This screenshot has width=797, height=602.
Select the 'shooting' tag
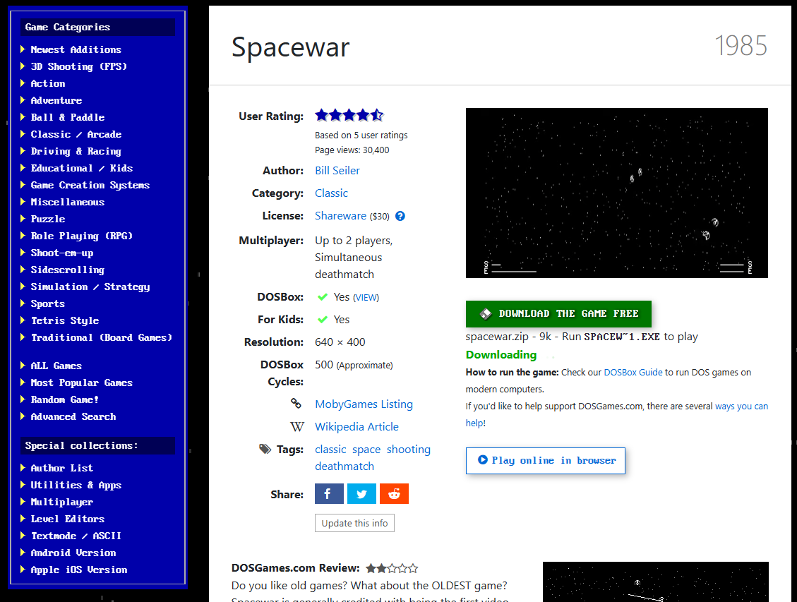coord(409,450)
